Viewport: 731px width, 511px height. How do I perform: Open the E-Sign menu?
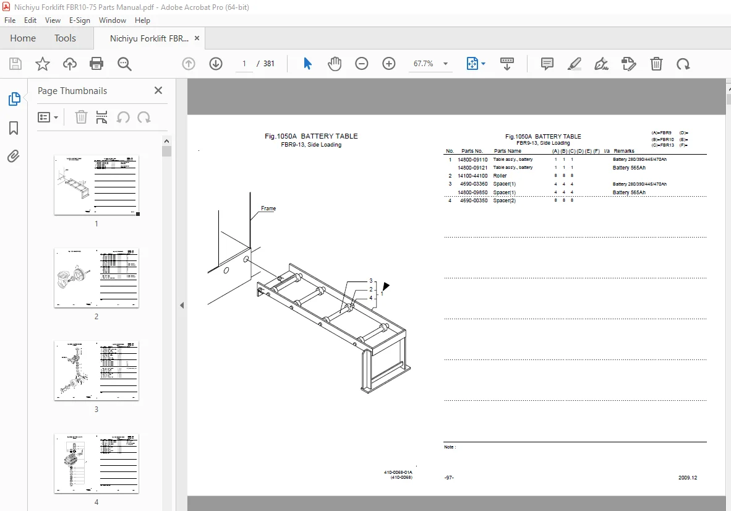(x=80, y=20)
